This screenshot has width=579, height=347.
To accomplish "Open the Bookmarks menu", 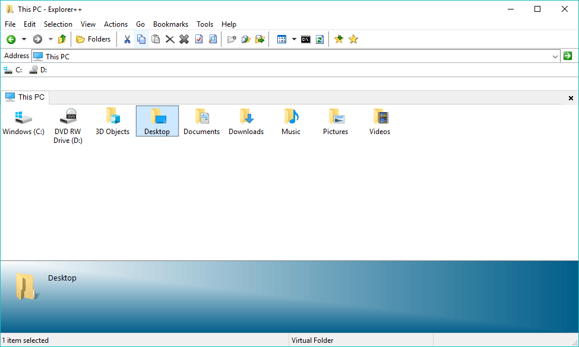I will 170,24.
